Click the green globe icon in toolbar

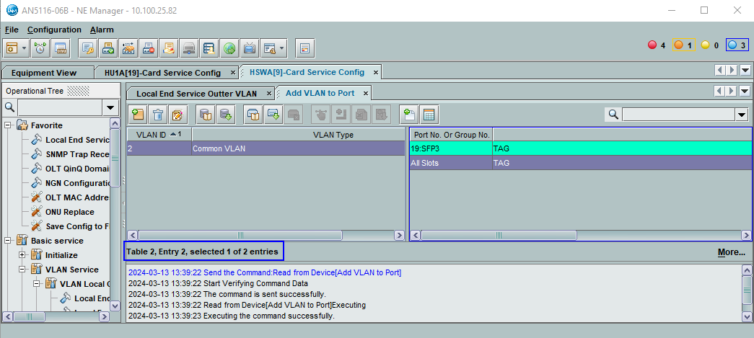[x=229, y=48]
